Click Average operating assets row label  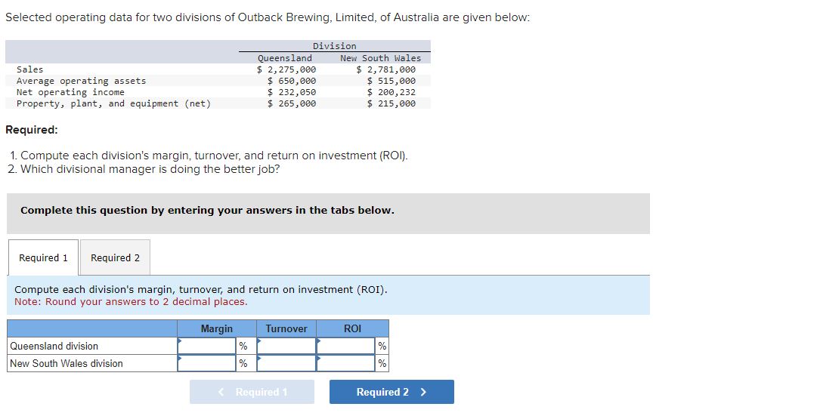pos(82,81)
